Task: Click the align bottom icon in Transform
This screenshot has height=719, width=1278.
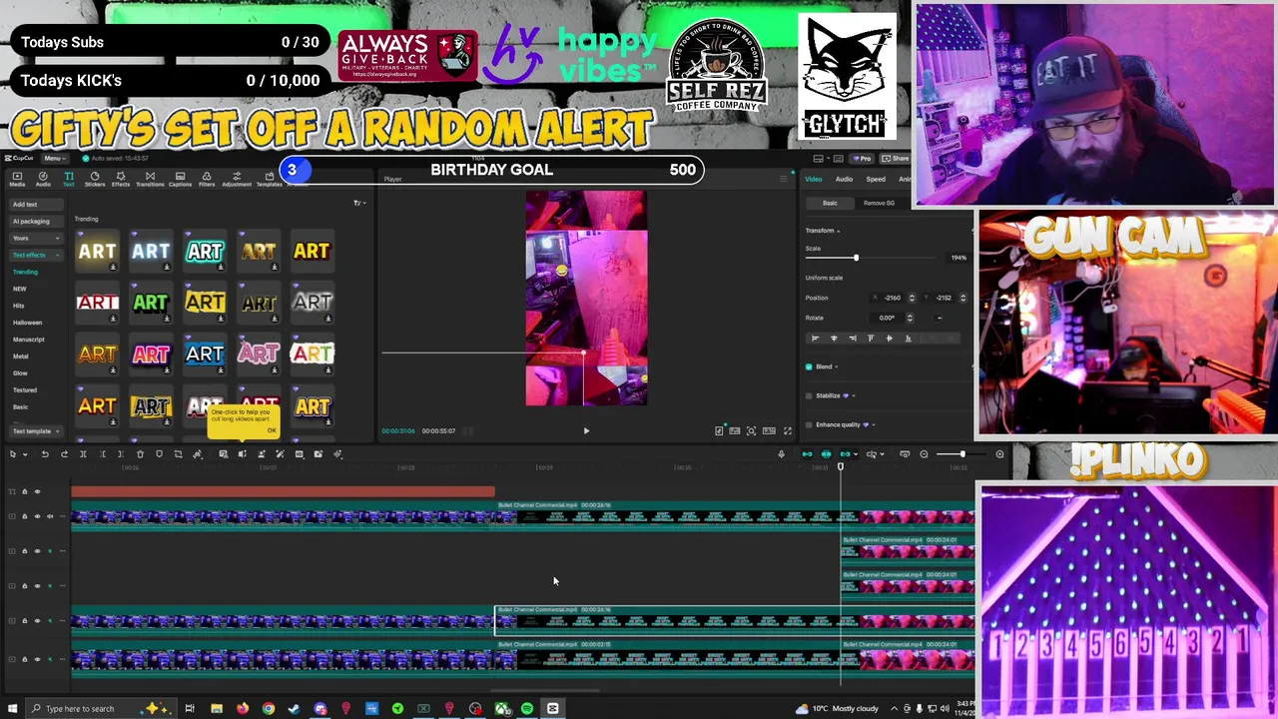Action: point(908,339)
